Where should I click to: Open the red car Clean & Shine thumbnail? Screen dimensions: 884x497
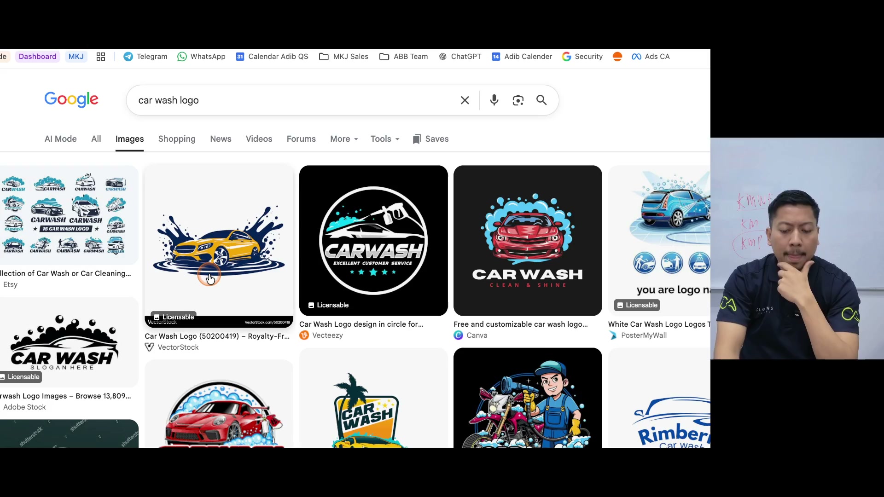point(528,241)
